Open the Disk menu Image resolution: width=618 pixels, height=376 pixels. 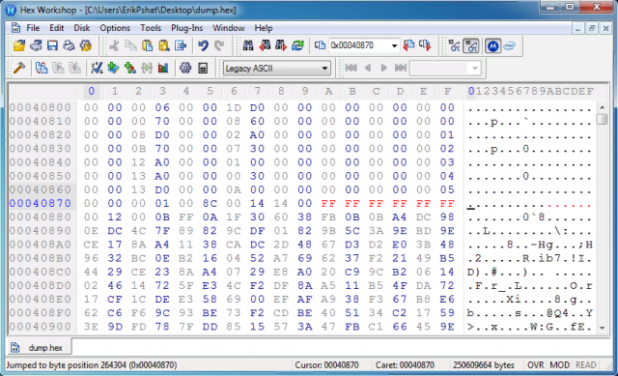[81, 28]
